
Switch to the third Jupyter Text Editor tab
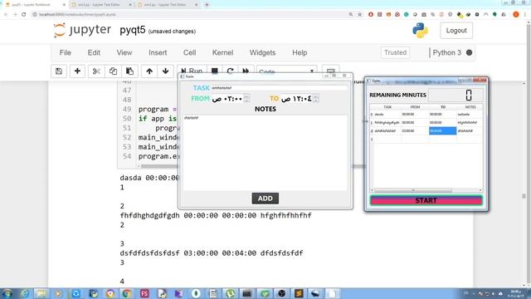tap(167, 5)
